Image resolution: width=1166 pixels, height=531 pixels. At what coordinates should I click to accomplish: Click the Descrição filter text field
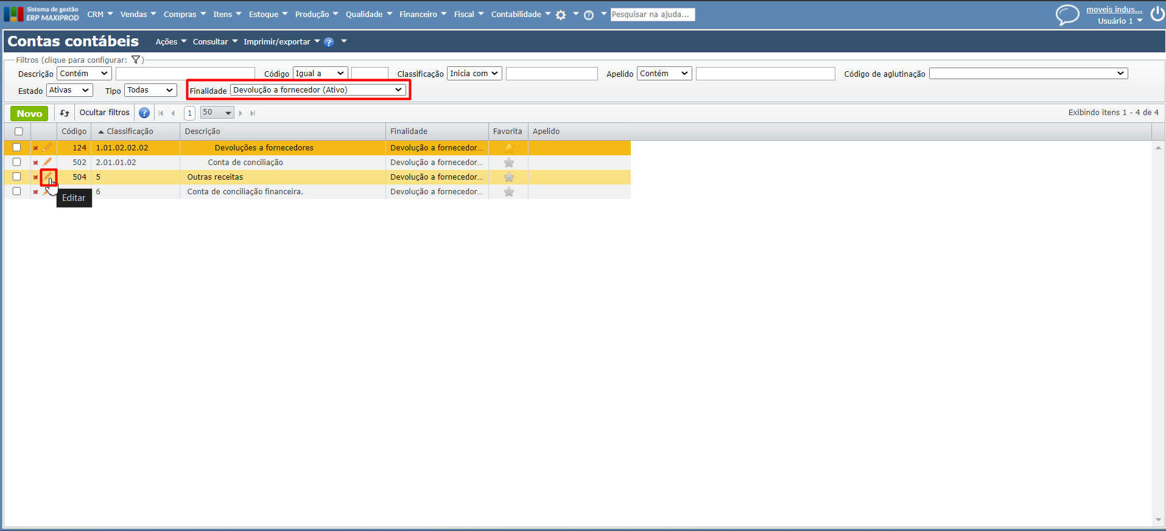(x=185, y=74)
